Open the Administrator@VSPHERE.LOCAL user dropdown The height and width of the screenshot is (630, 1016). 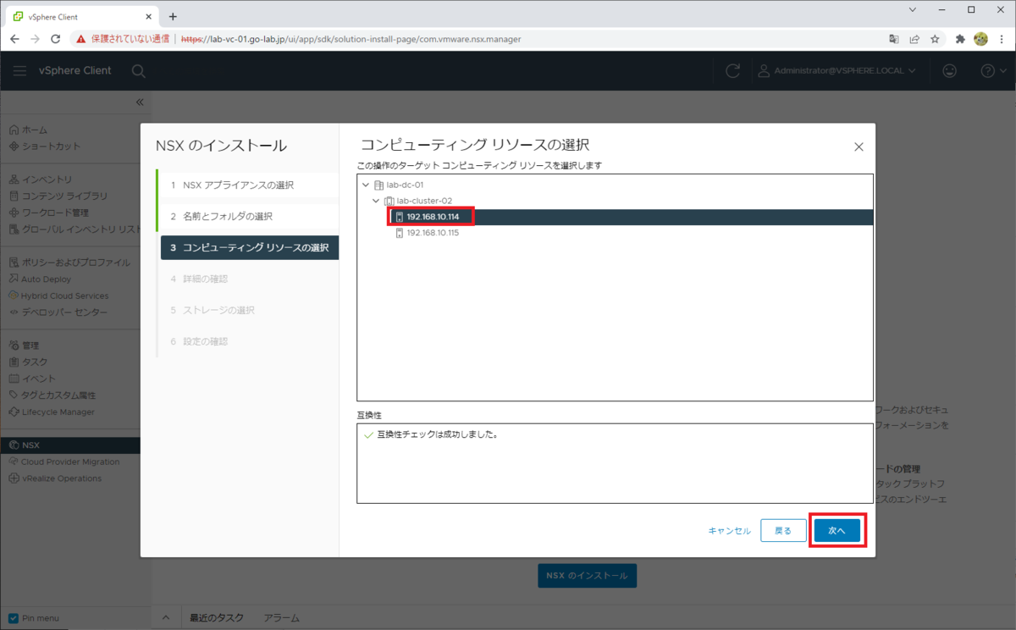coord(837,71)
